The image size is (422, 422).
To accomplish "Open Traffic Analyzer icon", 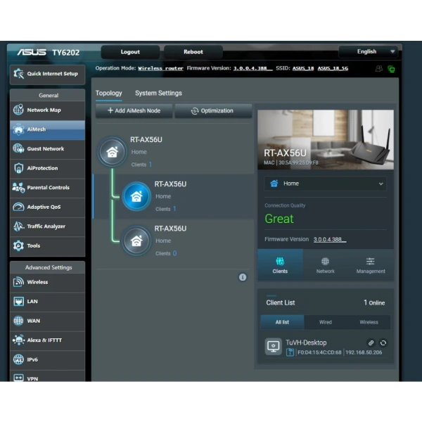I will [x=18, y=226].
